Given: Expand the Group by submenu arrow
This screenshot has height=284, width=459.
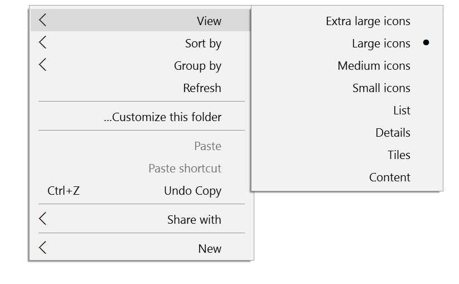Looking at the screenshot, I should point(43,65).
